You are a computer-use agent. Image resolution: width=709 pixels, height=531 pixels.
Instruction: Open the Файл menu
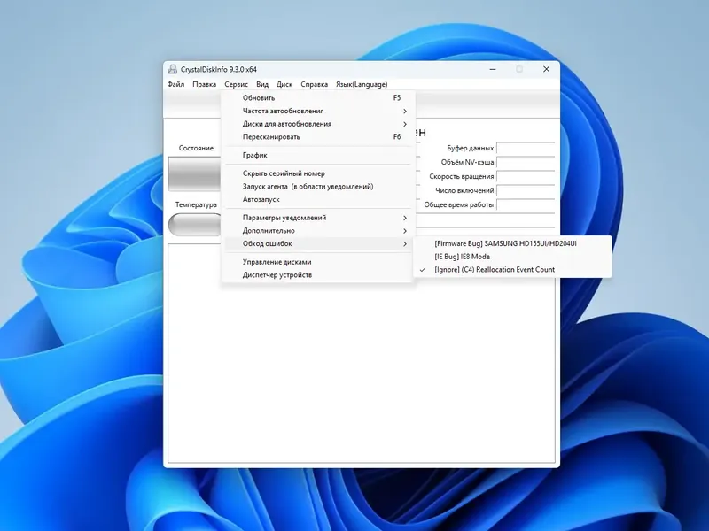click(x=175, y=84)
